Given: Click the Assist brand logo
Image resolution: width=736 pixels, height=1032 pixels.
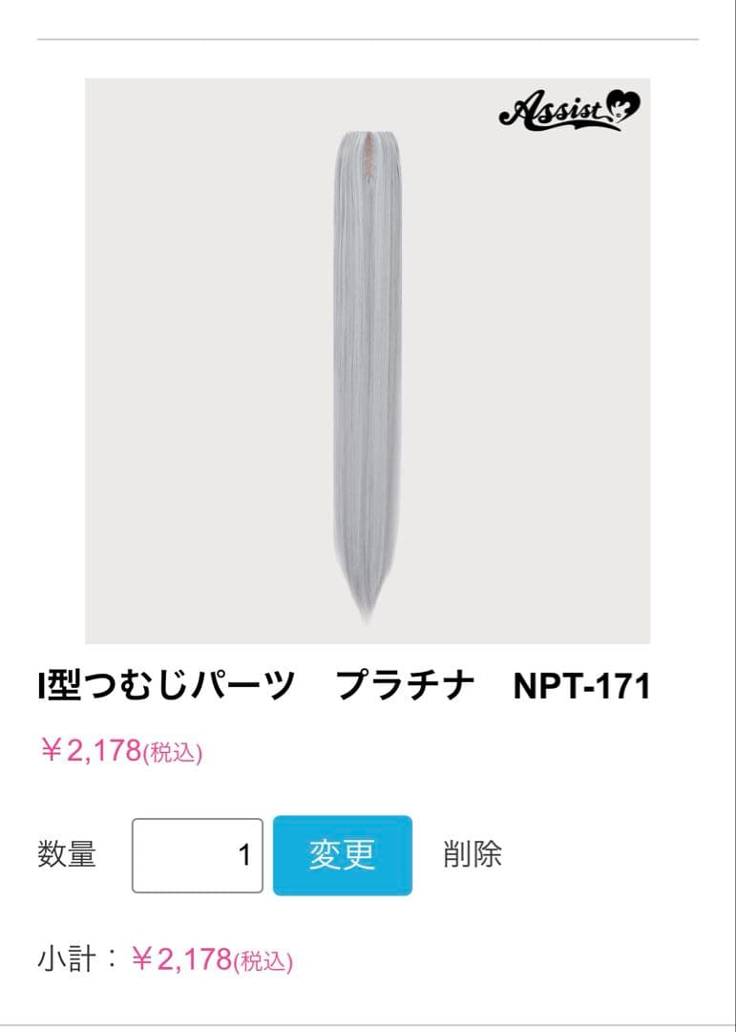Looking at the screenshot, I should click(569, 110).
